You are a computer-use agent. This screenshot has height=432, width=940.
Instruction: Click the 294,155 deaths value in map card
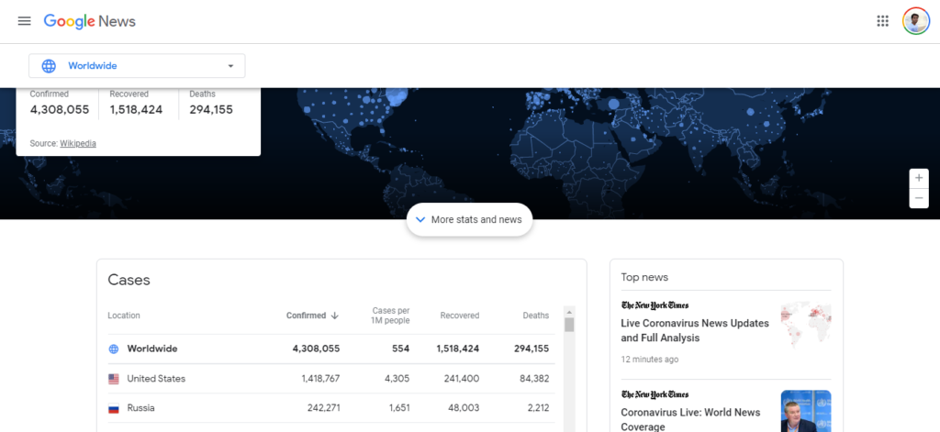point(211,110)
